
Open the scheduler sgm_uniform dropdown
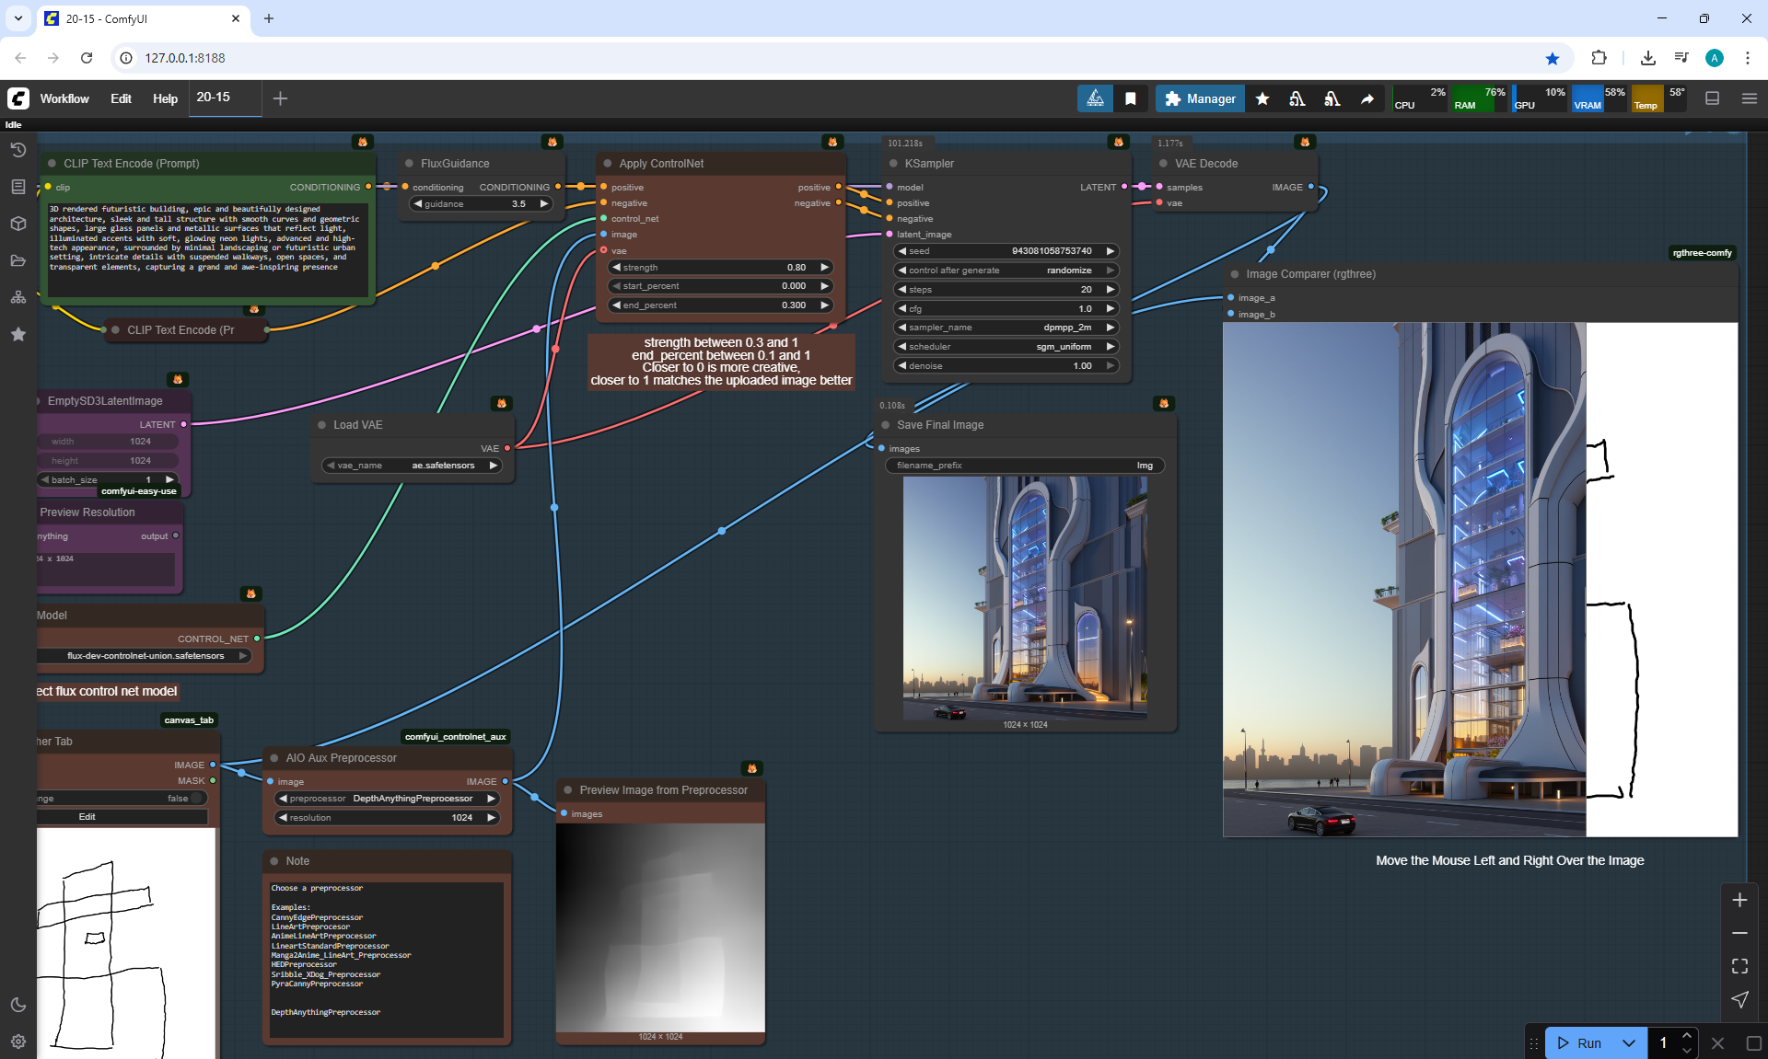point(1006,347)
